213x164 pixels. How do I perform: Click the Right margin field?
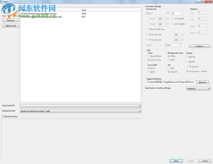click(203, 26)
